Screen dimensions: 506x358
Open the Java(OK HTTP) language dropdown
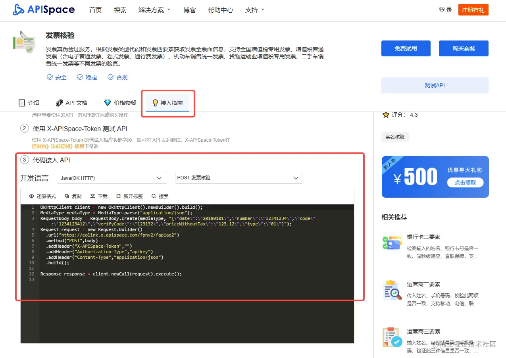pyautogui.click(x=112, y=178)
